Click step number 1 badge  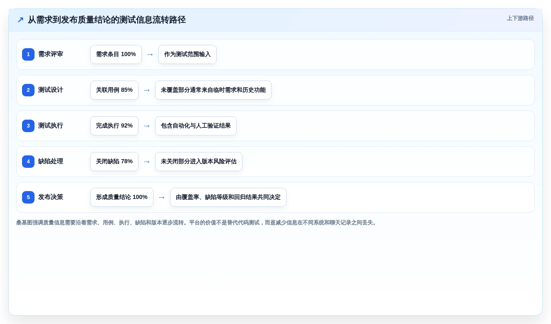point(28,54)
